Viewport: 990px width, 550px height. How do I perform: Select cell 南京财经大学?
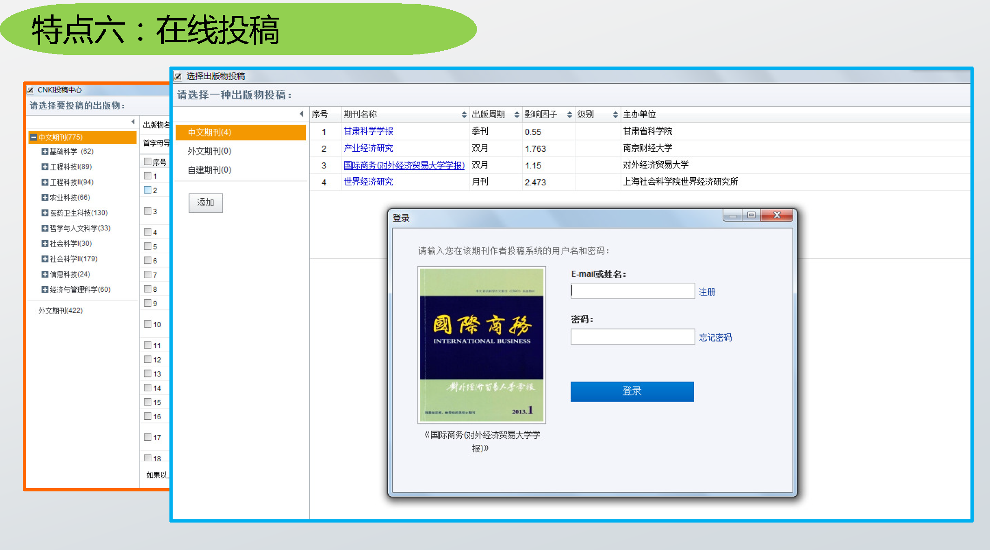pyautogui.click(x=647, y=148)
